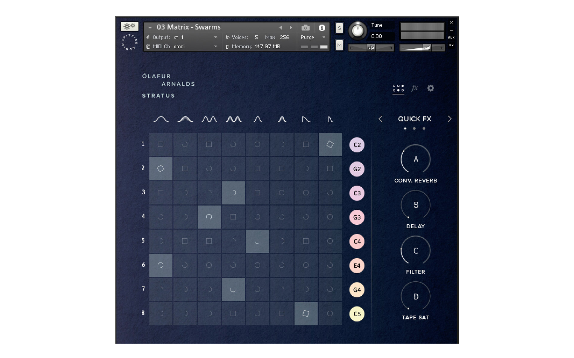Image resolution: width=574 pixels, height=358 pixels.
Task: Go to previous Quick FX page
Action: (x=380, y=119)
